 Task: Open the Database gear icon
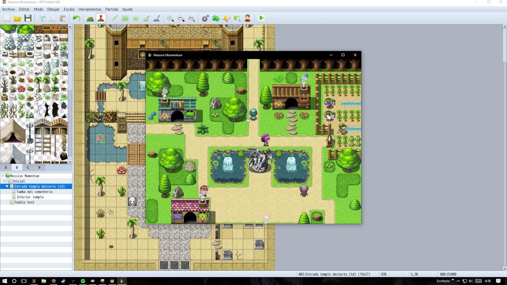coord(205,18)
